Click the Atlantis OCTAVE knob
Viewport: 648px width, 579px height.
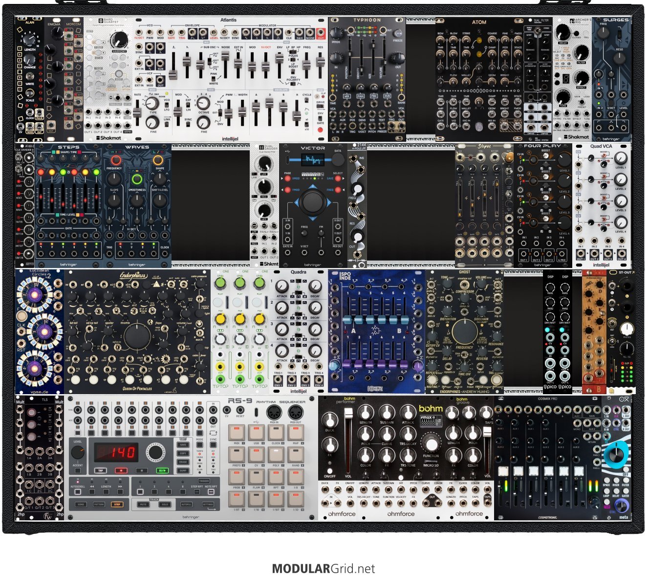pos(203,103)
